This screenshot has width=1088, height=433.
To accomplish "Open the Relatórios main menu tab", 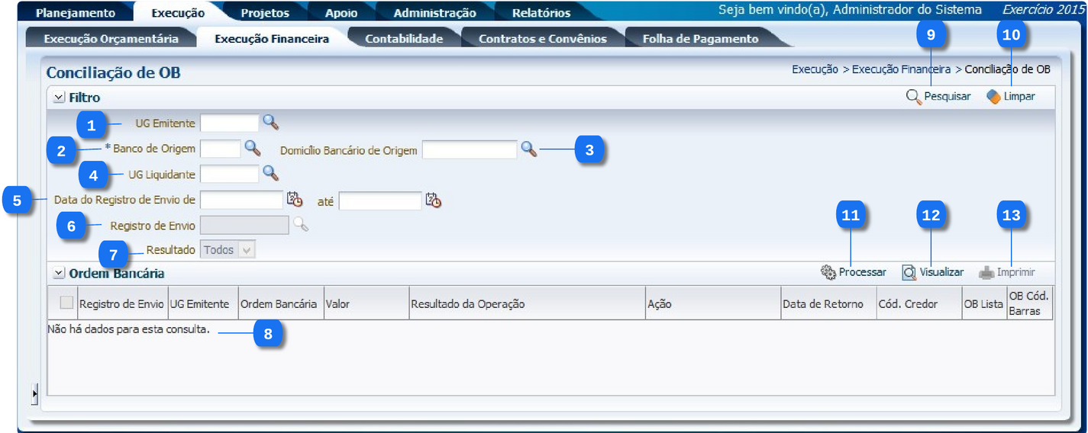I will tap(541, 13).
